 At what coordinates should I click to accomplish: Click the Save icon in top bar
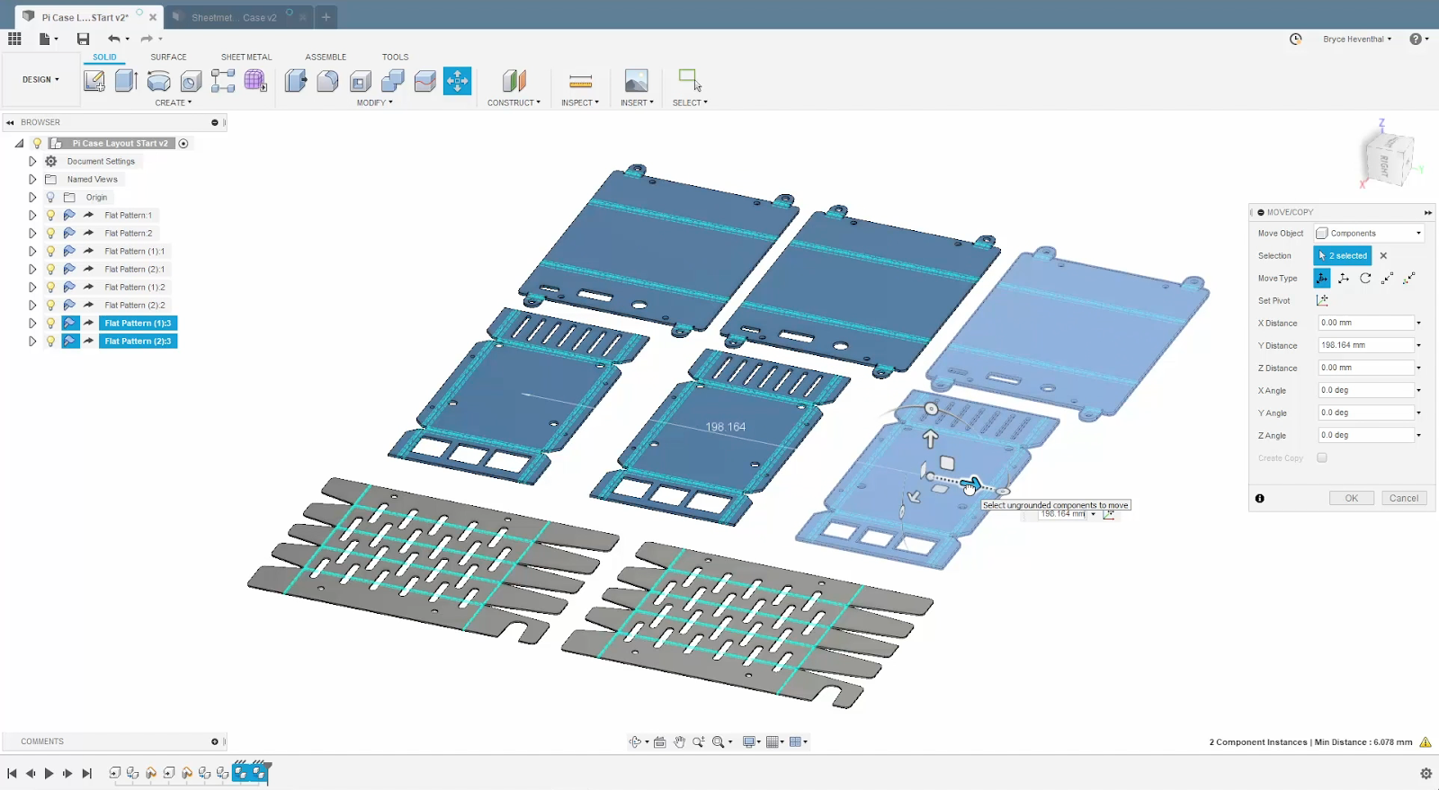point(83,39)
